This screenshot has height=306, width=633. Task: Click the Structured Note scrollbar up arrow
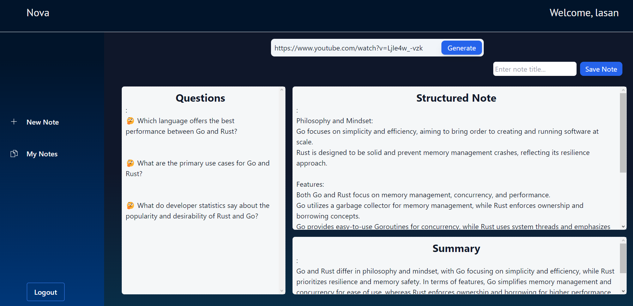tap(623, 90)
